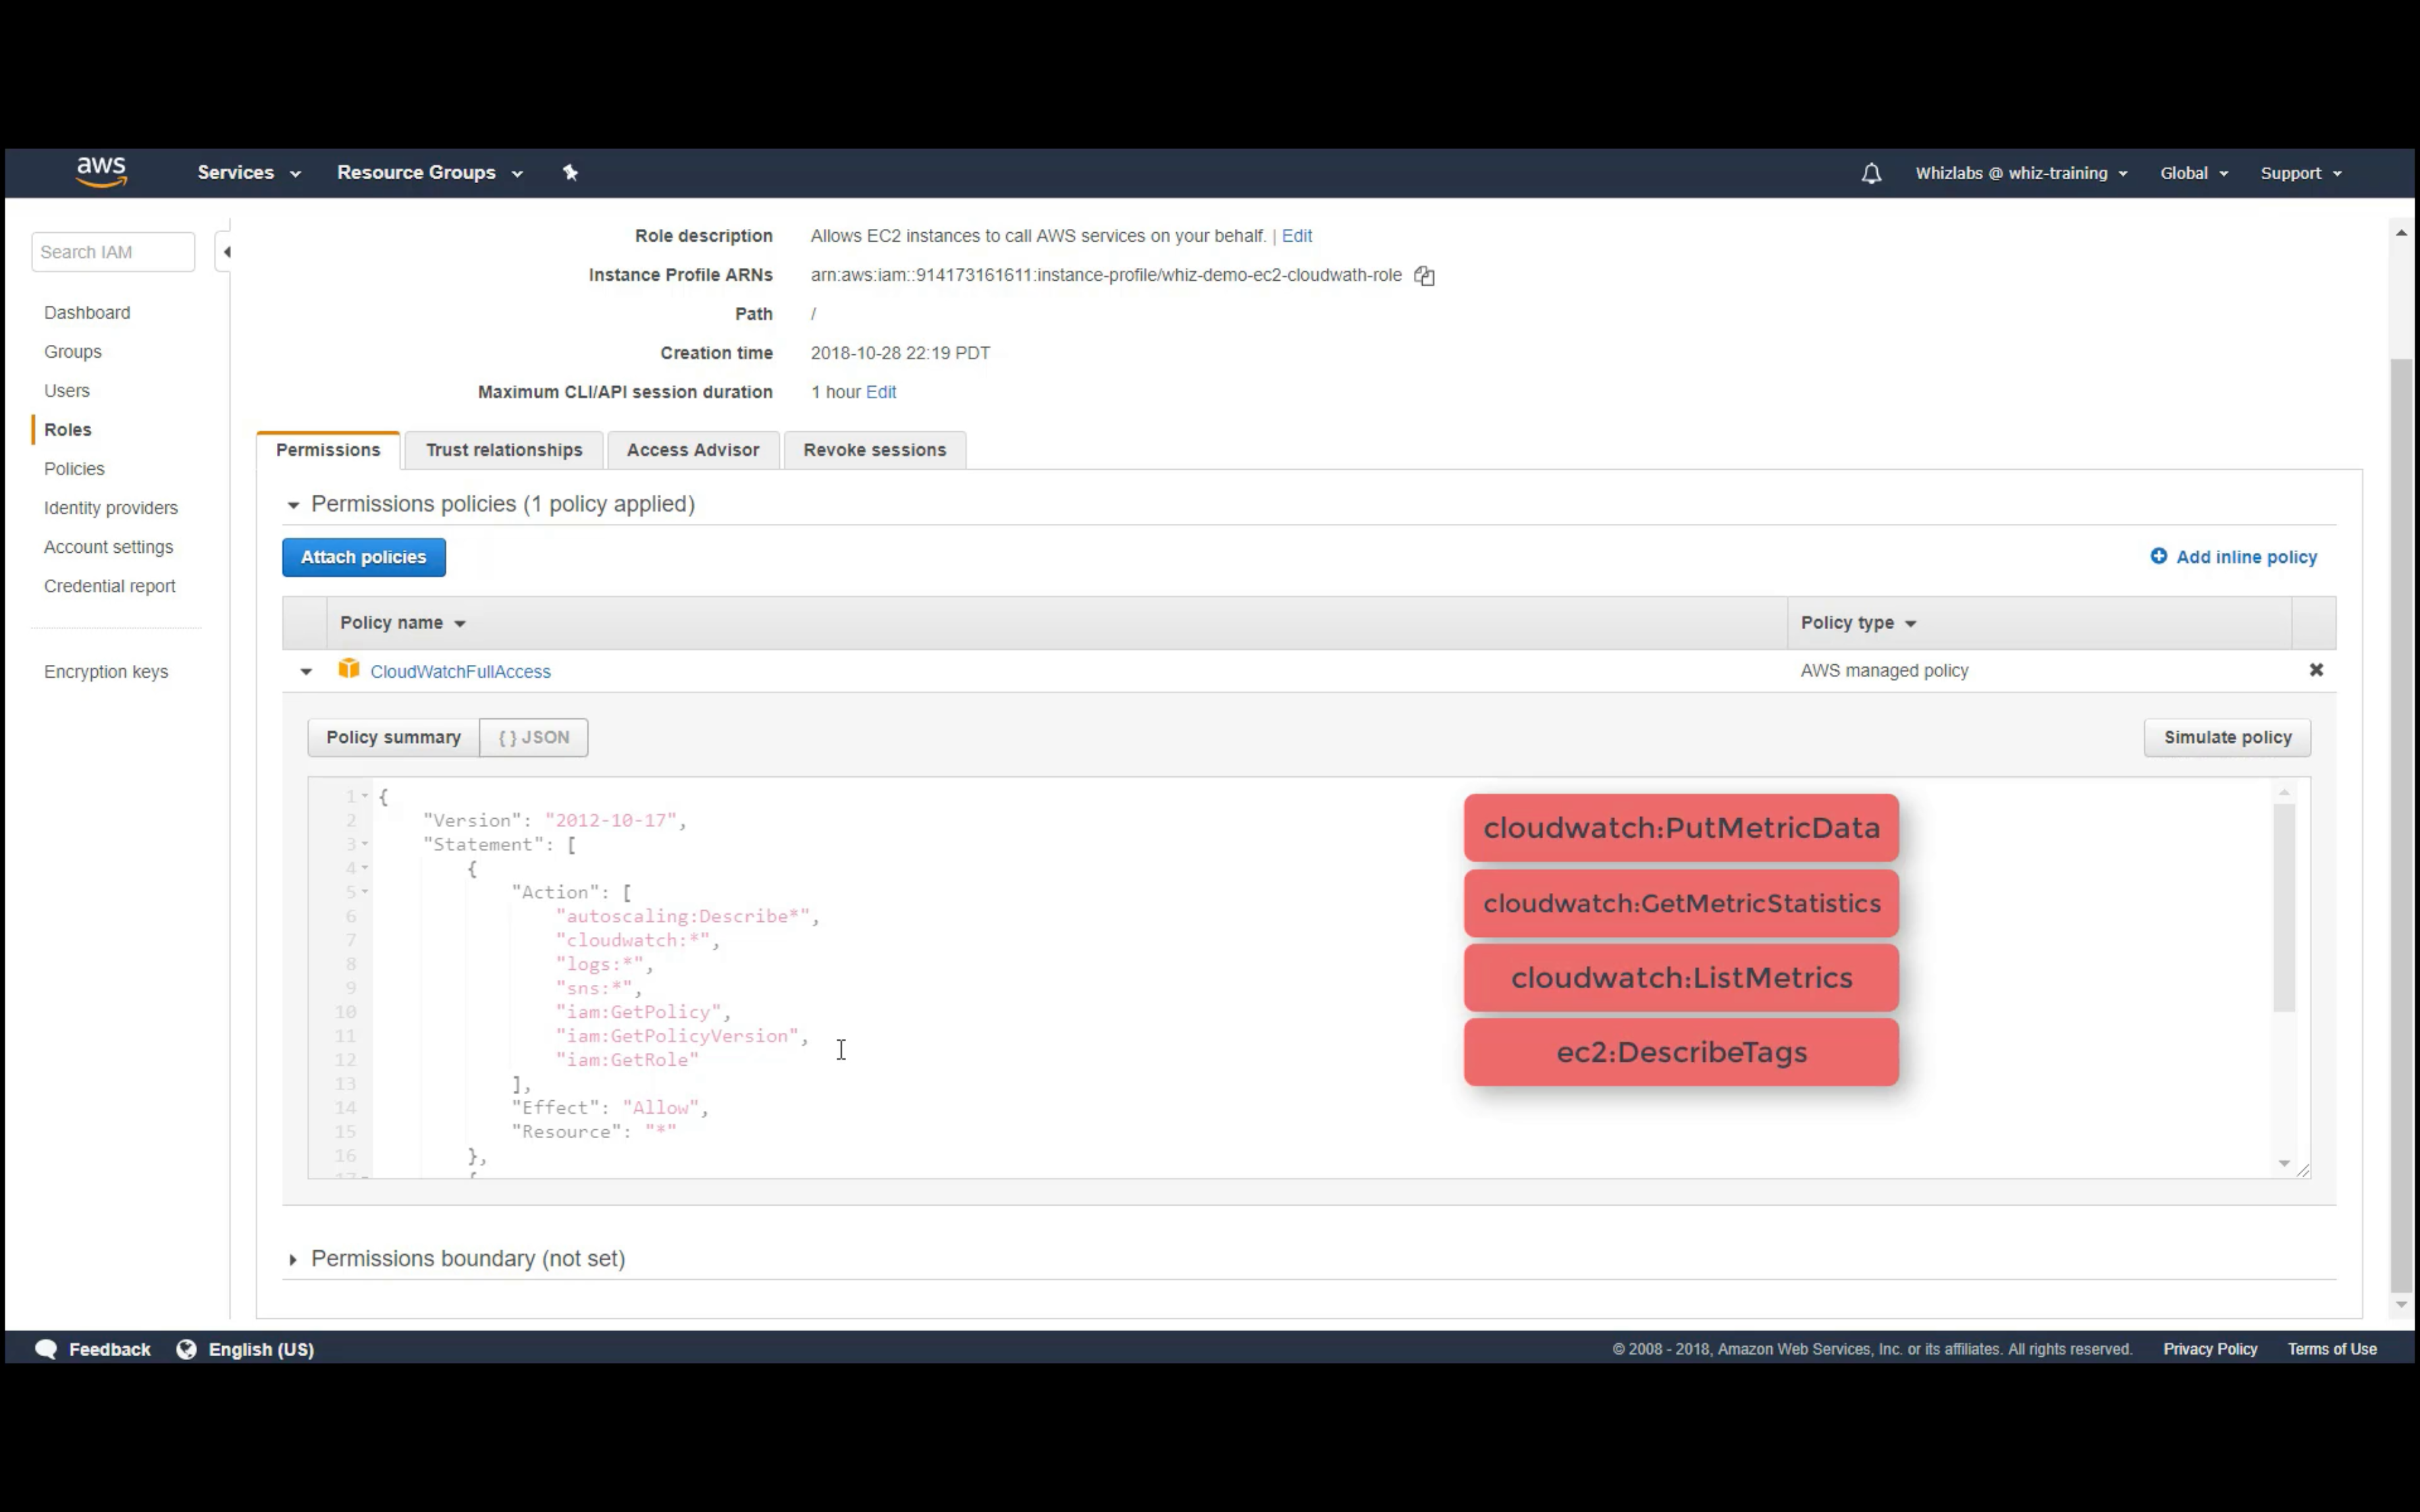Open the Access Advisor tab
Viewport: 2420px width, 1512px height.
(x=692, y=450)
